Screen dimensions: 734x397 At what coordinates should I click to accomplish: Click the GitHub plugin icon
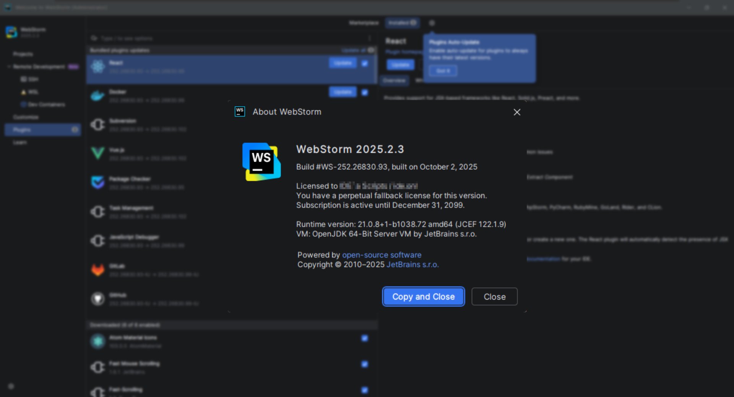(98, 299)
